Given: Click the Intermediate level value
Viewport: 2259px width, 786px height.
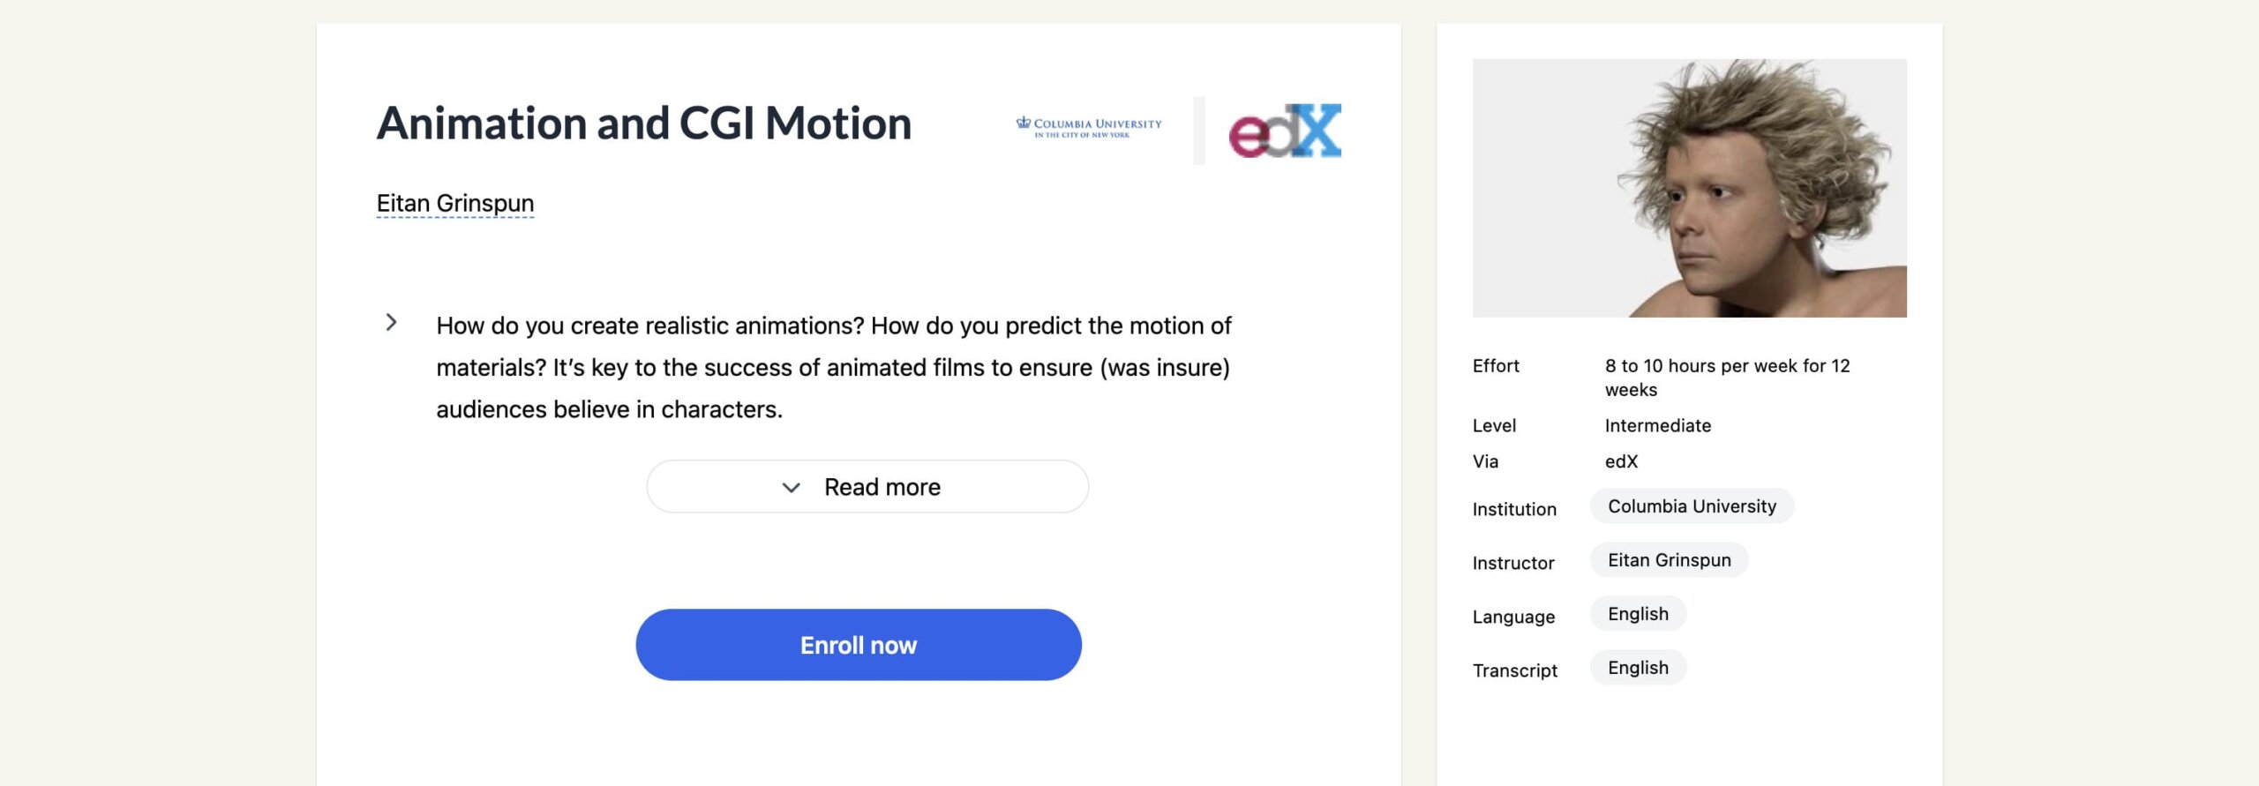Looking at the screenshot, I should point(1658,426).
